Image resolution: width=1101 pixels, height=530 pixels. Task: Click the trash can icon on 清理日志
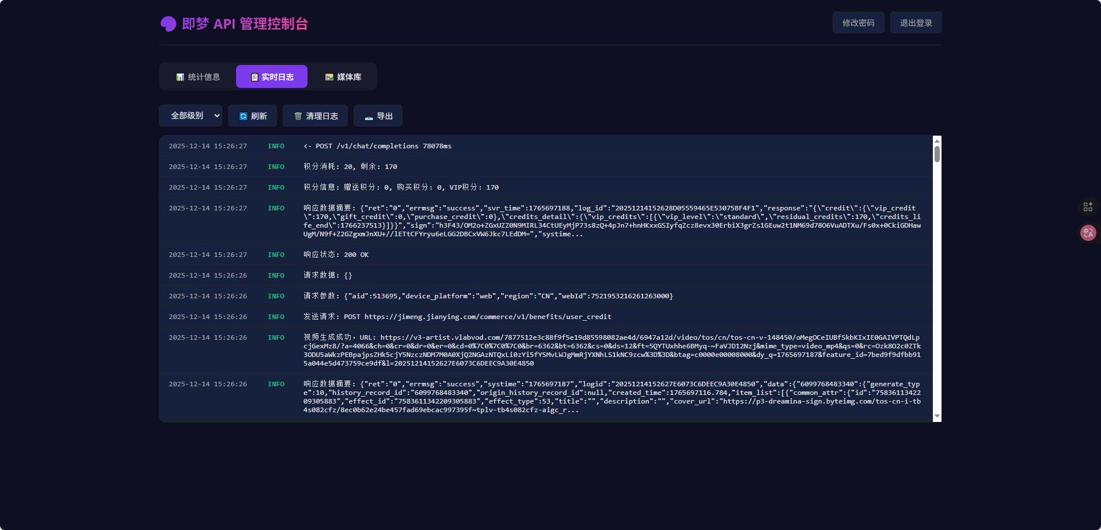[x=298, y=116]
